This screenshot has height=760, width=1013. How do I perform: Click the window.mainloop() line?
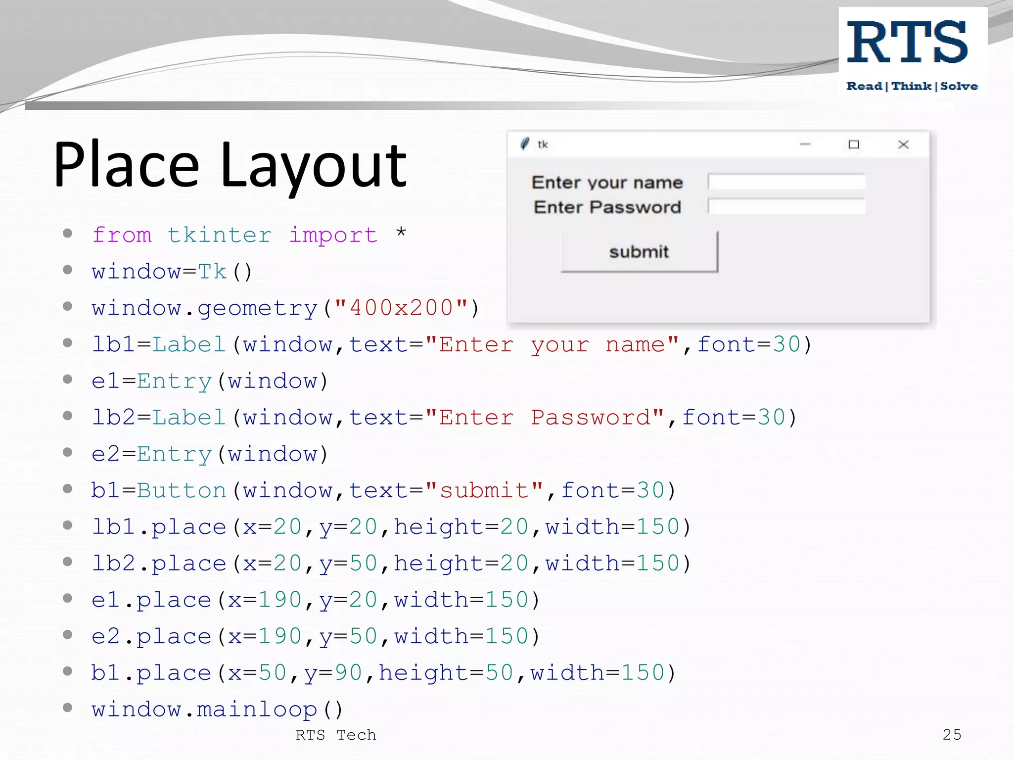[217, 709]
